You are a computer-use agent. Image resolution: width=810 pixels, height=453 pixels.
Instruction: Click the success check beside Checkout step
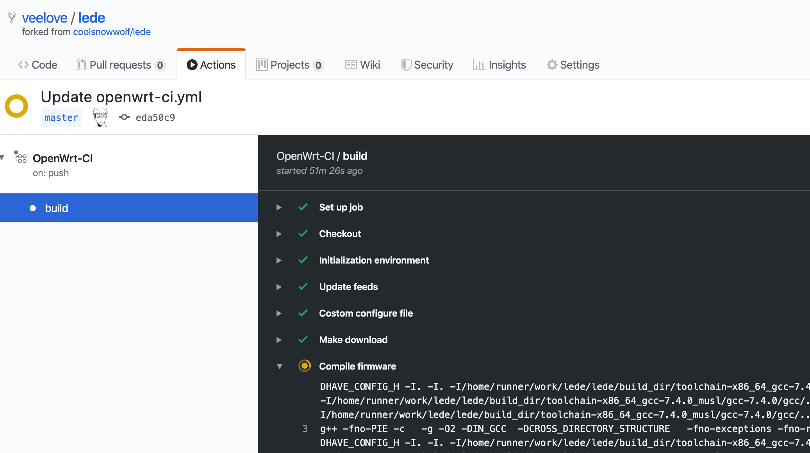pos(303,234)
